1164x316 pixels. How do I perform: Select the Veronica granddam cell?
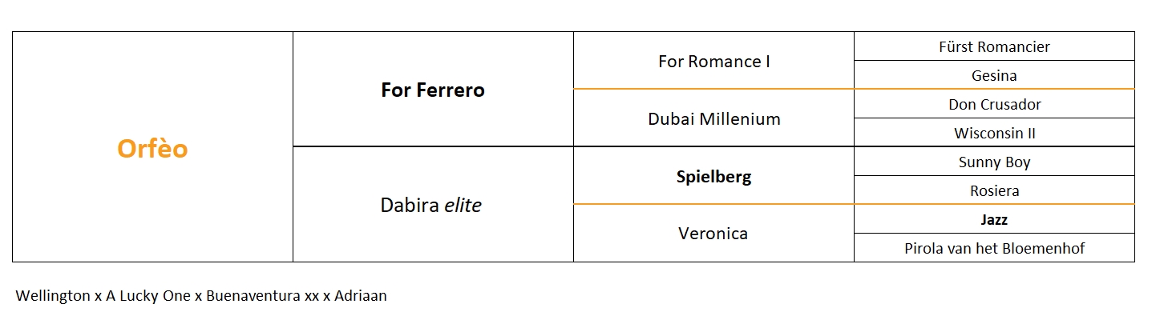point(713,234)
